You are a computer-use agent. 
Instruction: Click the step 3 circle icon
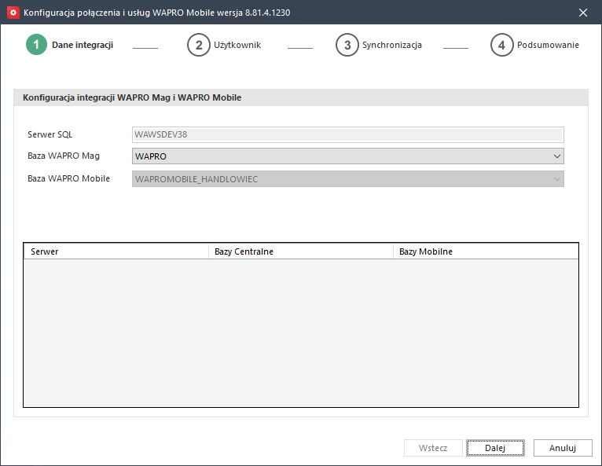click(347, 45)
